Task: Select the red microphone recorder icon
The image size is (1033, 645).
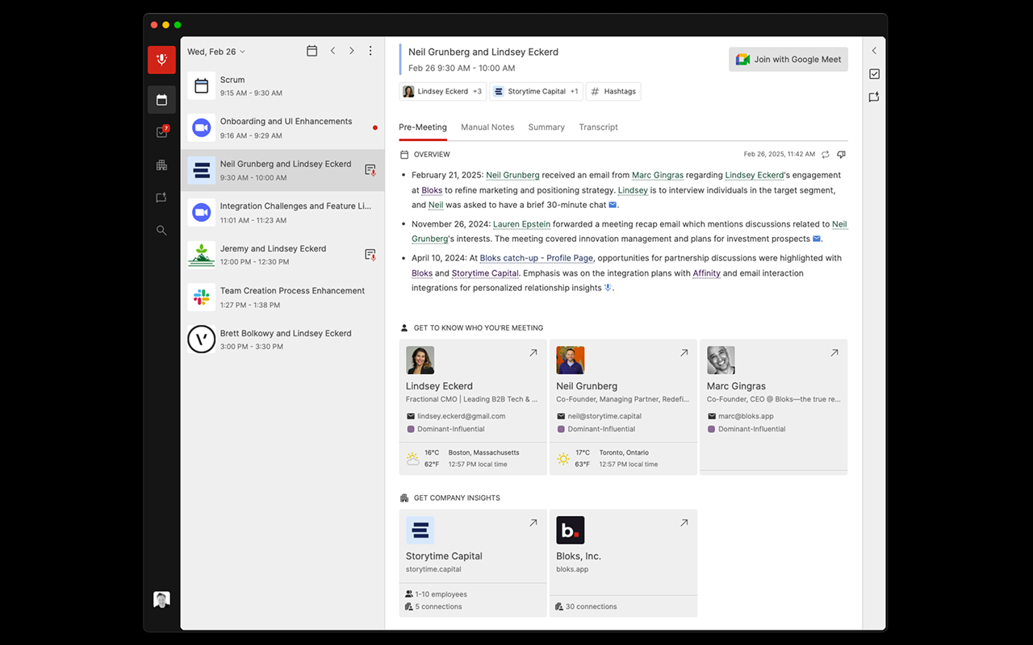Action: coord(161,60)
